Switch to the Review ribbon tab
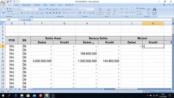Viewport: 174px width, 98px height. pyautogui.click(x=53, y=5)
